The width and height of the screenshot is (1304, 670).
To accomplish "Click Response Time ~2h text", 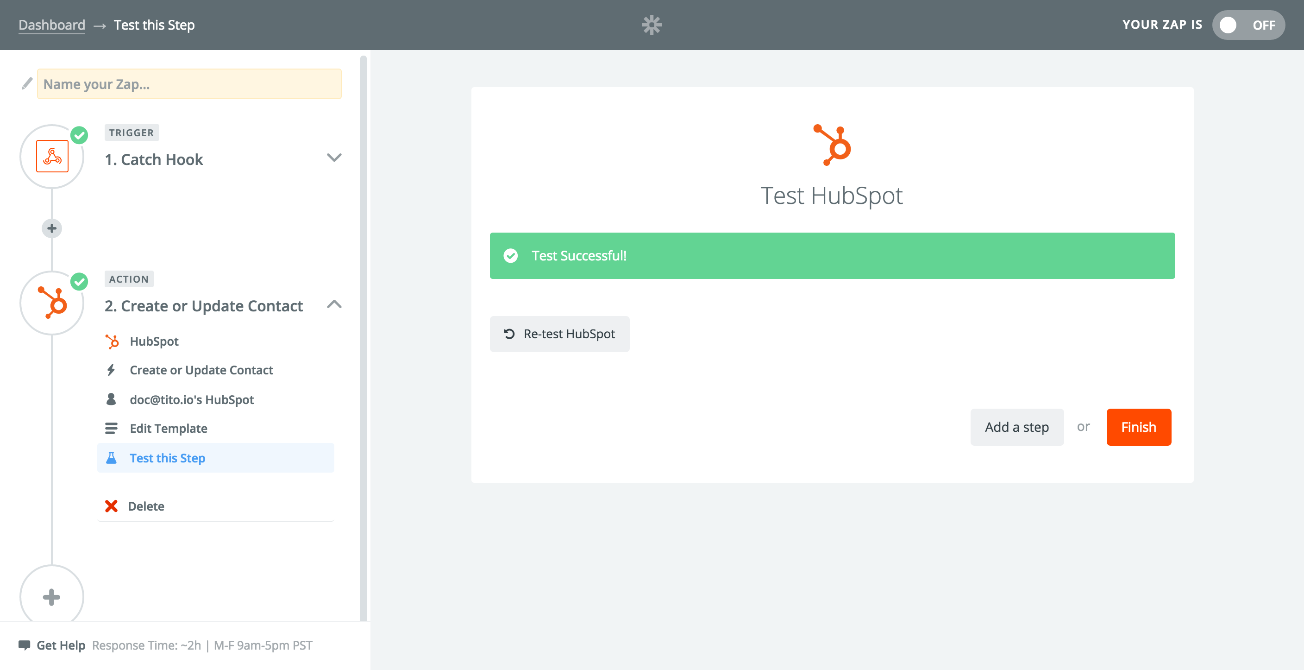I will [x=146, y=645].
